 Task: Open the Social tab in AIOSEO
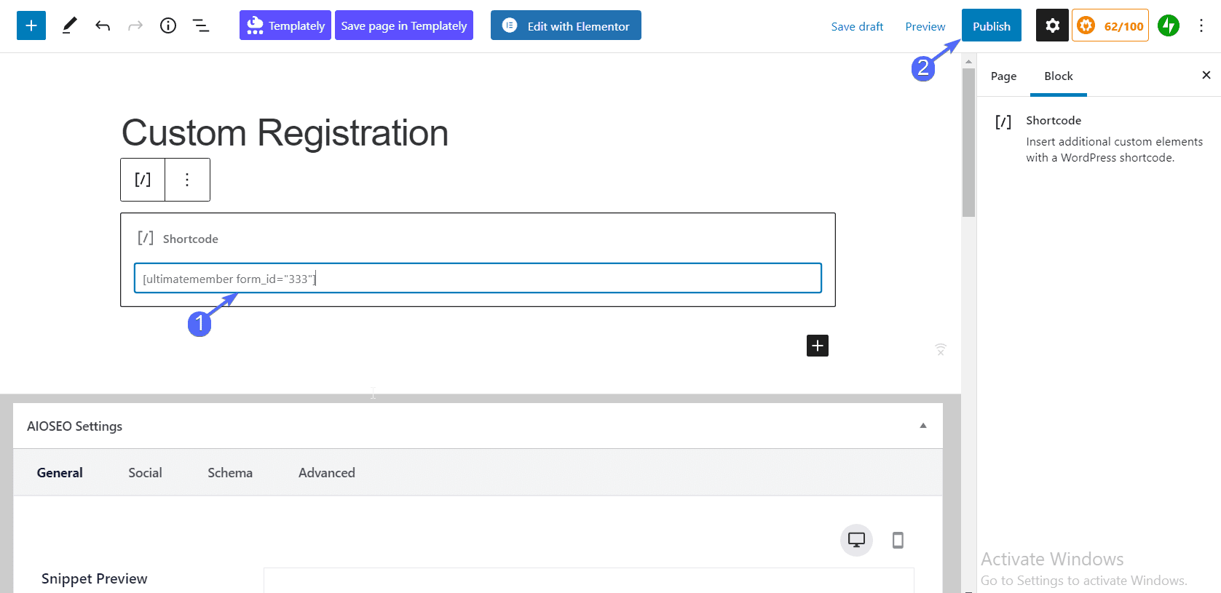pos(145,472)
